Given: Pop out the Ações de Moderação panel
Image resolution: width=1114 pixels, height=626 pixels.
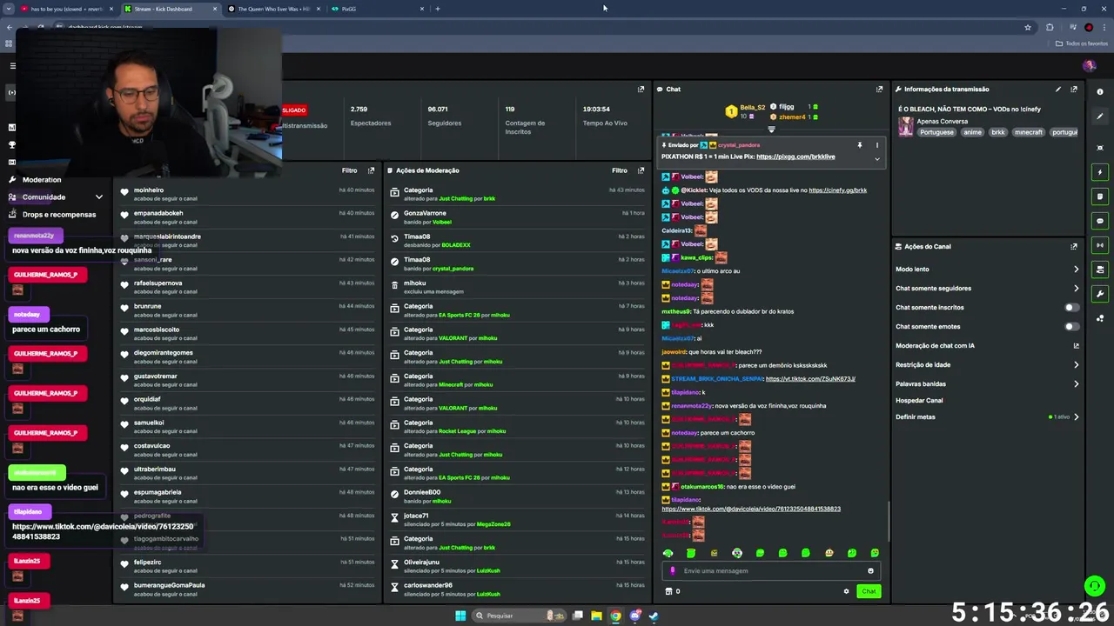Looking at the screenshot, I should click(641, 170).
